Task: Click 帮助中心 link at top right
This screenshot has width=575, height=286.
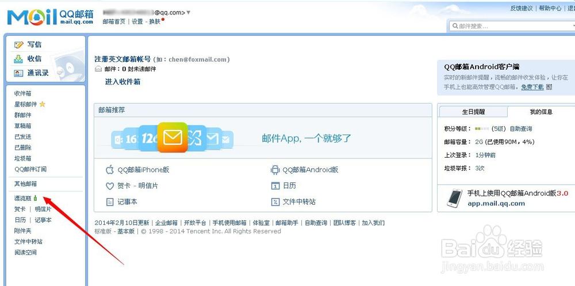Action: click(x=550, y=8)
